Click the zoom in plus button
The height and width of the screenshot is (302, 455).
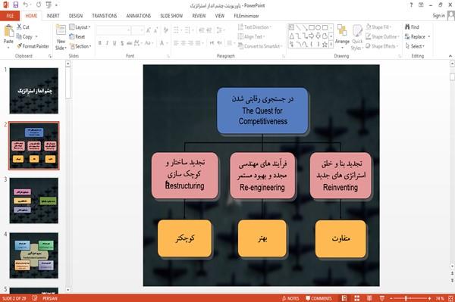429,298
